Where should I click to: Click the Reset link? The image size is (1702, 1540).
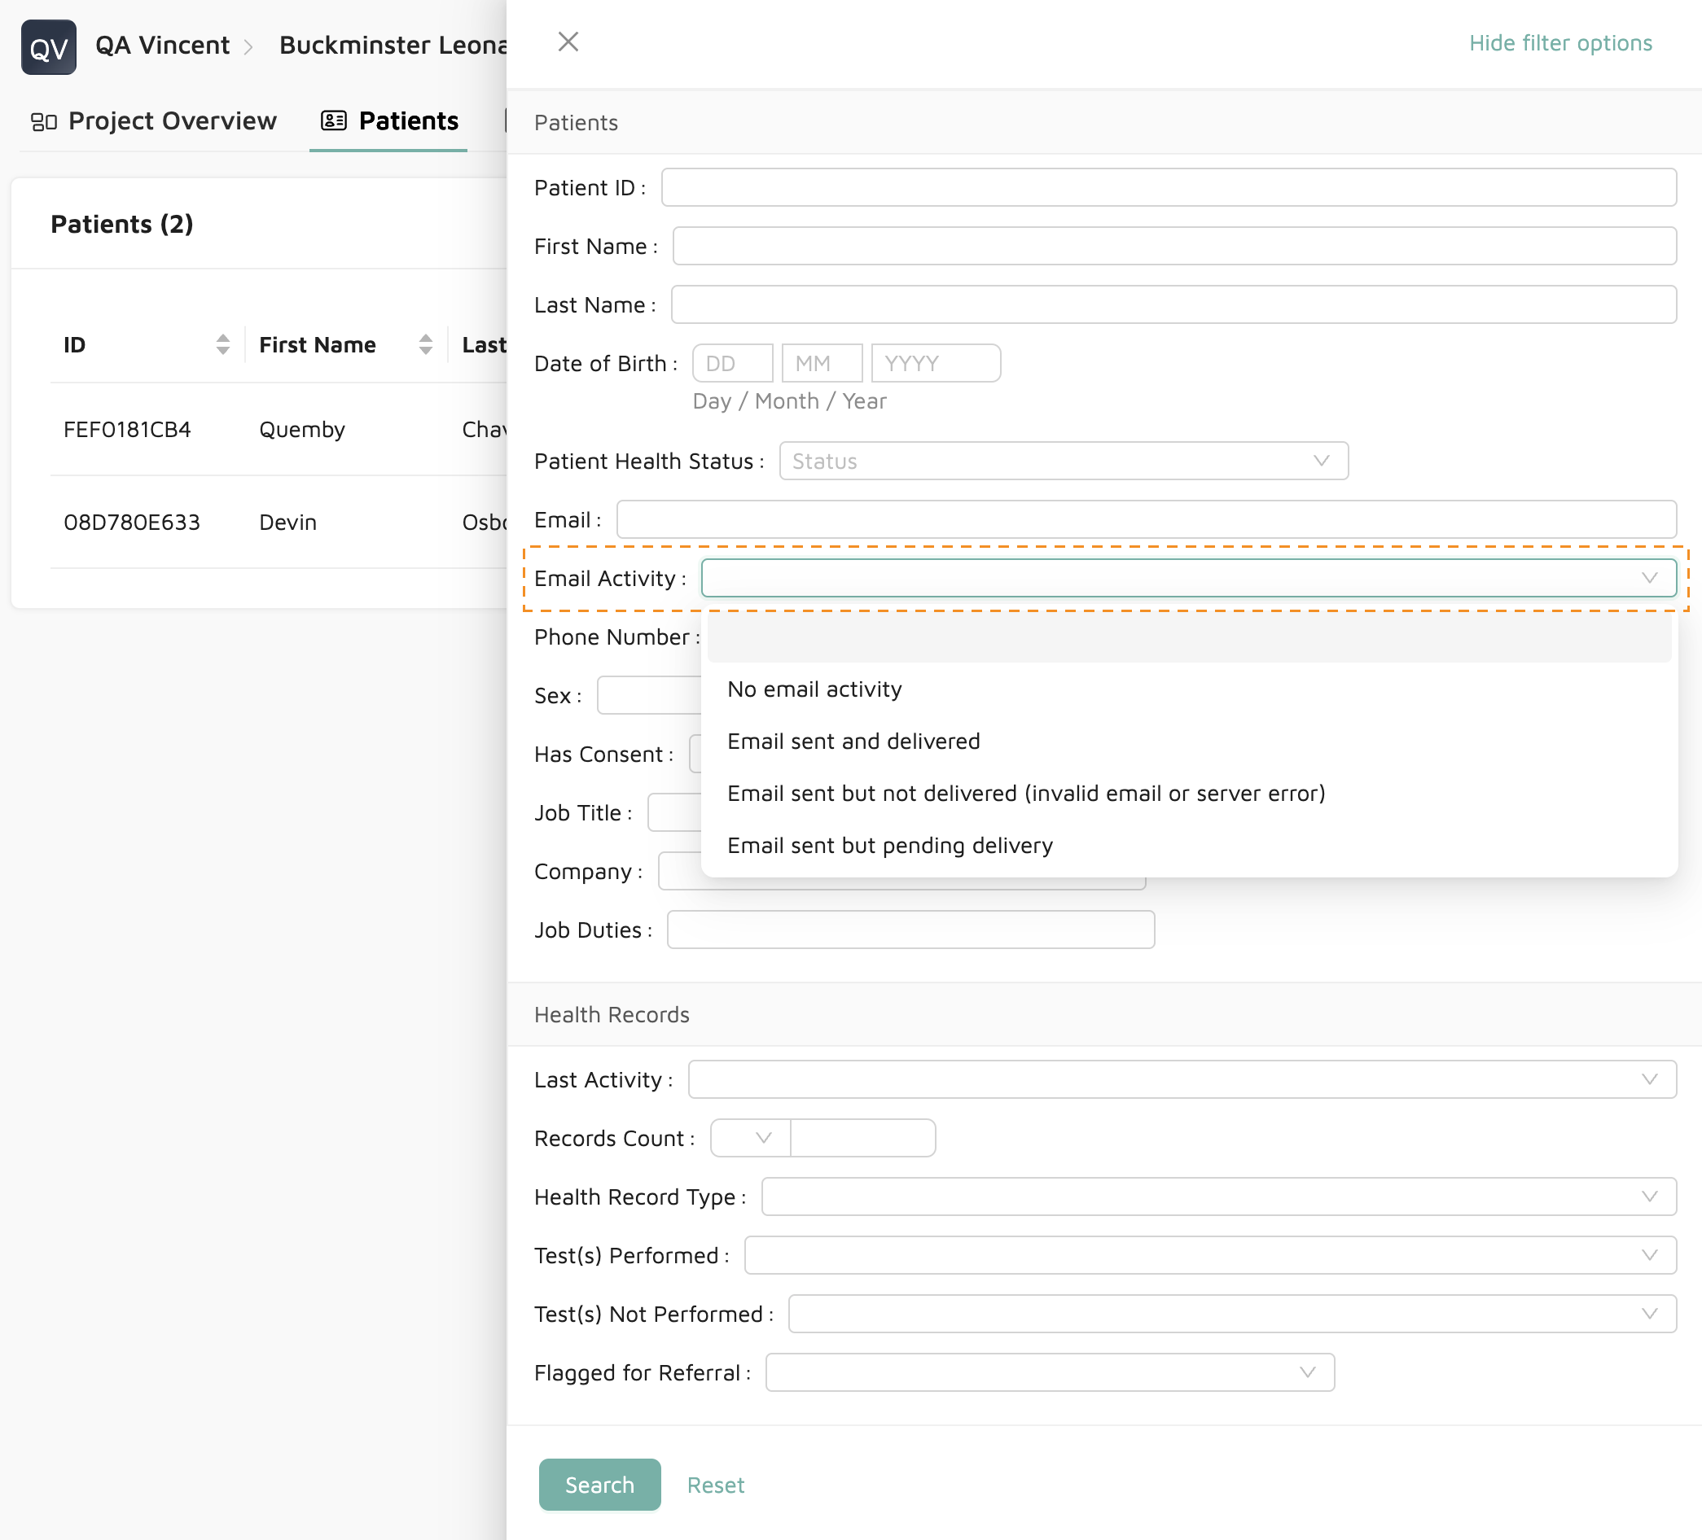pos(715,1485)
